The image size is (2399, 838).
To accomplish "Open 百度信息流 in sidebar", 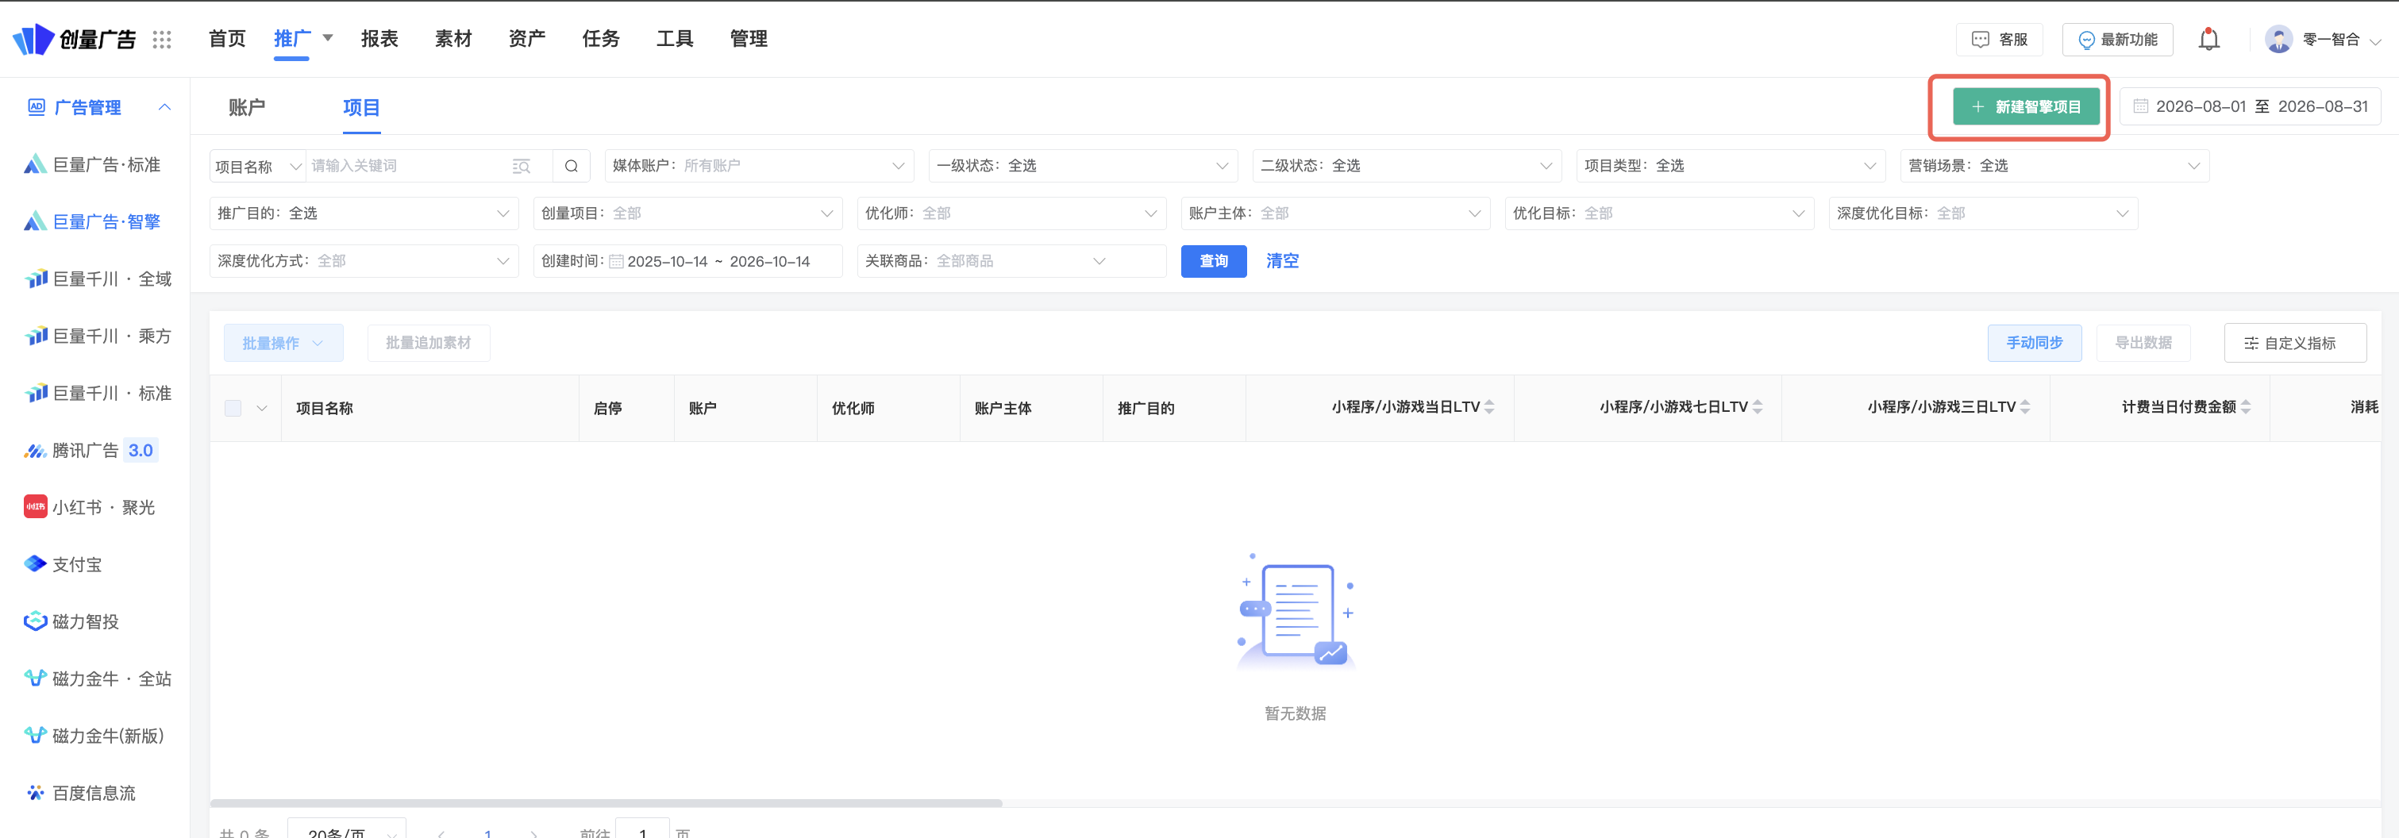I will [80, 793].
